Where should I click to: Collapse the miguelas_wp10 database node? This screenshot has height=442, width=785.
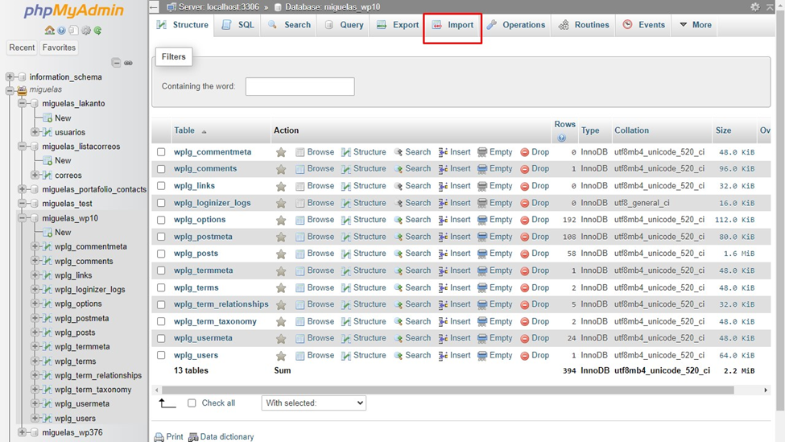[22, 217]
